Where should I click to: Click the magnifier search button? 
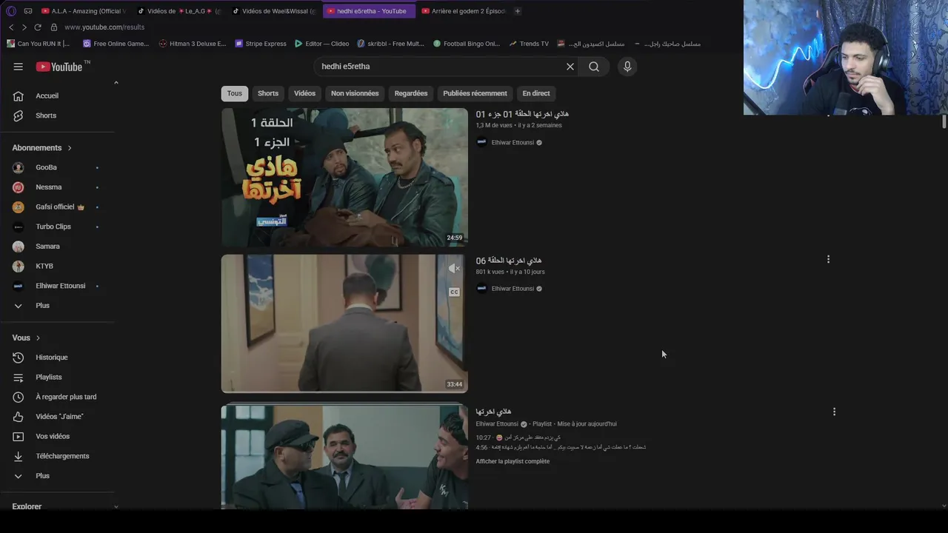coord(594,67)
